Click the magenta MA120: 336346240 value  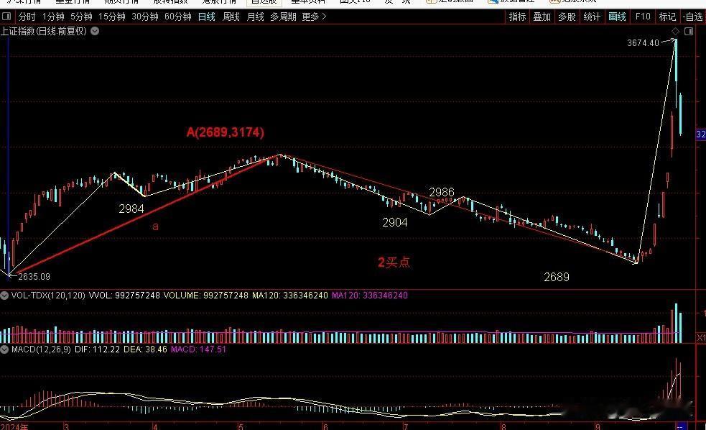click(x=370, y=296)
